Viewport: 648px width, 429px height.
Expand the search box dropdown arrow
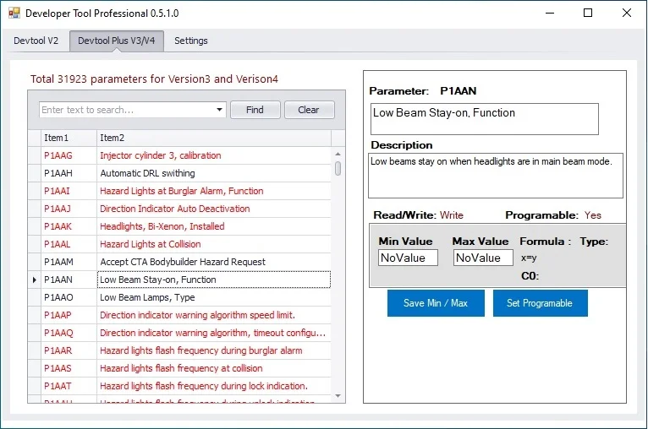coord(219,110)
